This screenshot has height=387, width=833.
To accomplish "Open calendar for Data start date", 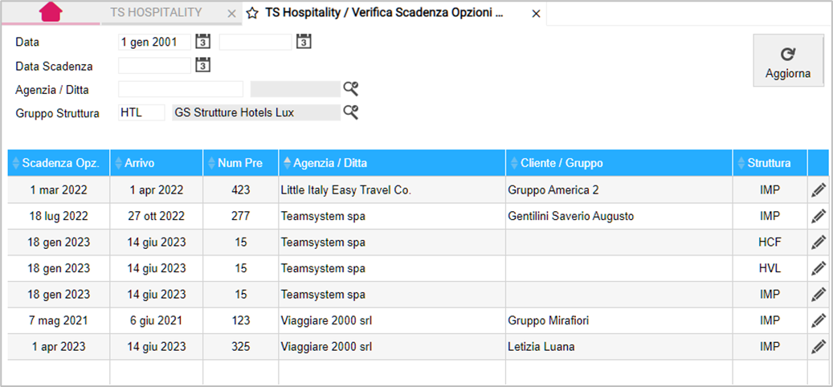I will pos(203,42).
